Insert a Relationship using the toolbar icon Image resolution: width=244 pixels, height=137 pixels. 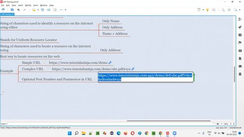pos(42,10)
